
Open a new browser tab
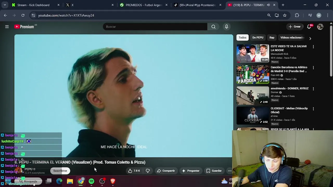click(283, 5)
